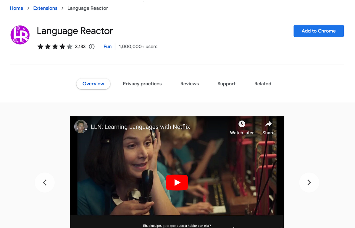The width and height of the screenshot is (355, 228).
Task: Go to the next carousel slide
Action: click(x=309, y=183)
